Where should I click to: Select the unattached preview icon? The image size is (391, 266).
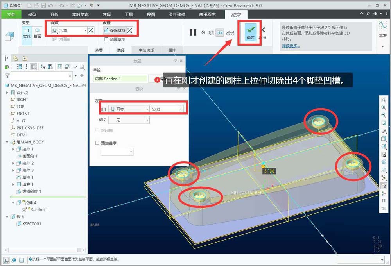click(x=212, y=33)
